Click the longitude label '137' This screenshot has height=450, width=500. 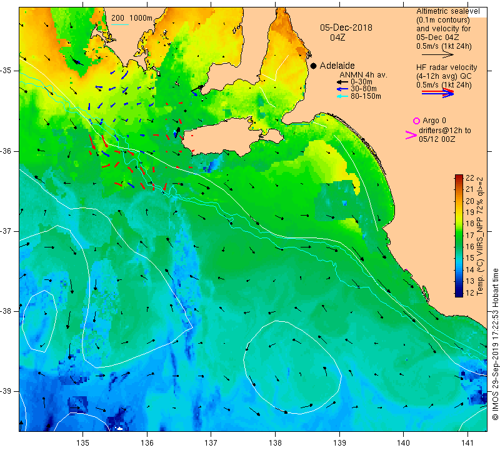(x=211, y=442)
